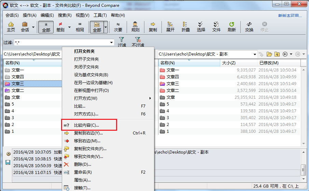Open the 编辑(E) menu

click(47, 15)
